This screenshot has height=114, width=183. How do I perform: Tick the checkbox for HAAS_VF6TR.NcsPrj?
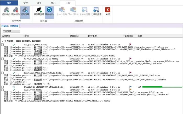pos(2,90)
